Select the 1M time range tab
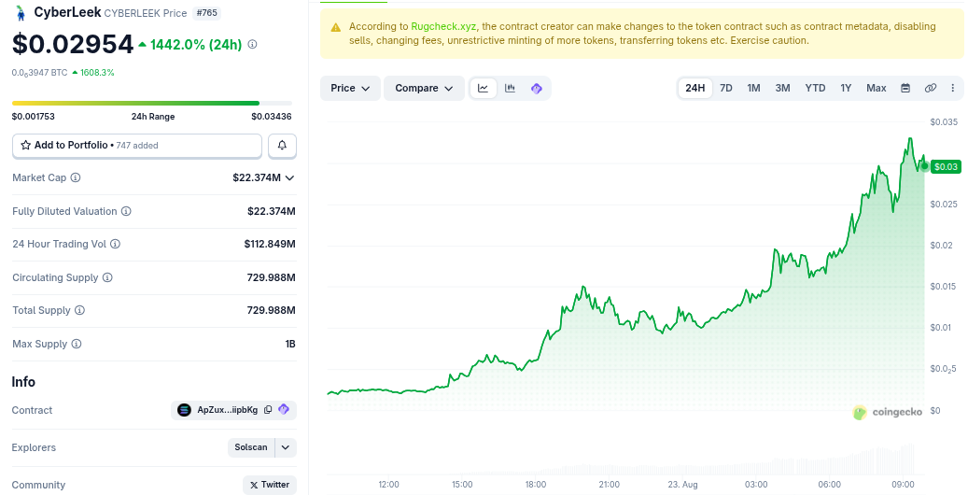The height and width of the screenshot is (495, 968). click(x=753, y=89)
